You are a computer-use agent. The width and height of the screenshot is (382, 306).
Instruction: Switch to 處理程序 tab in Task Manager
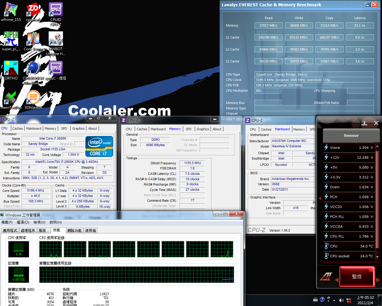(x=28, y=230)
